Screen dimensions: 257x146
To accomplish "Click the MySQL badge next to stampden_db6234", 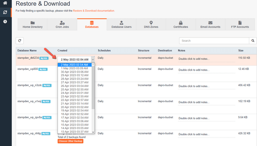I will [44, 58].
